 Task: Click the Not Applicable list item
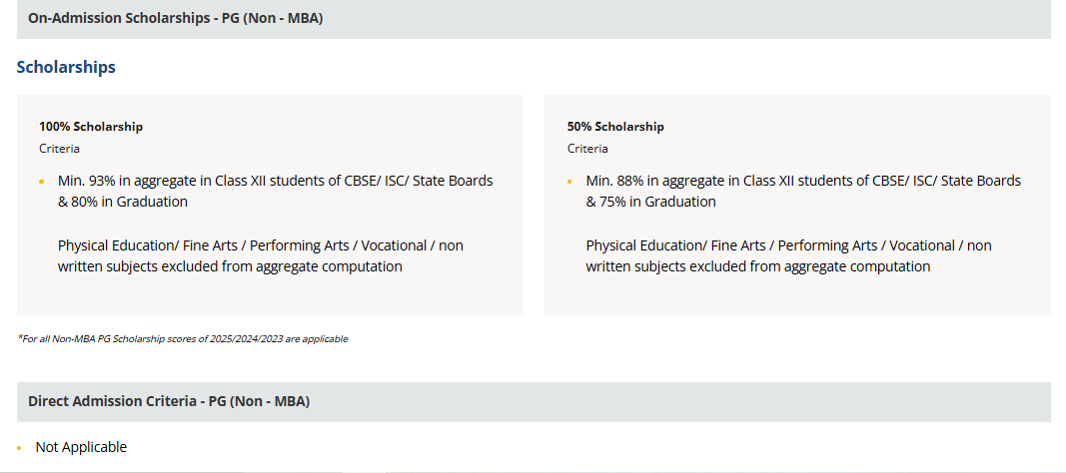(81, 447)
